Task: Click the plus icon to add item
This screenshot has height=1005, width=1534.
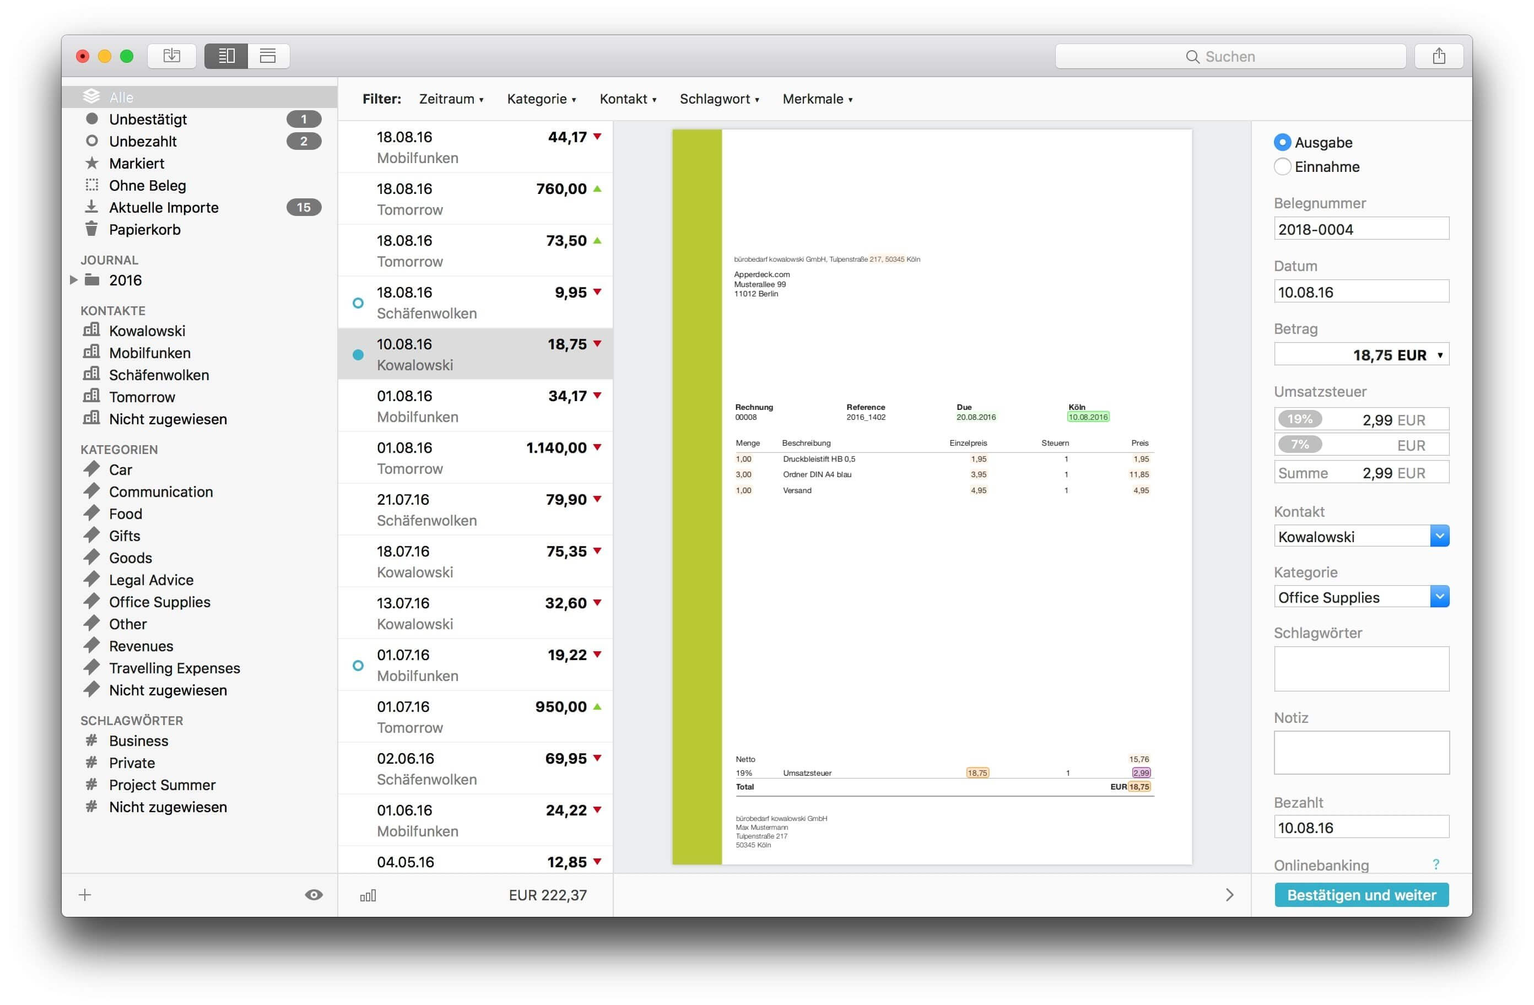Action: [85, 895]
